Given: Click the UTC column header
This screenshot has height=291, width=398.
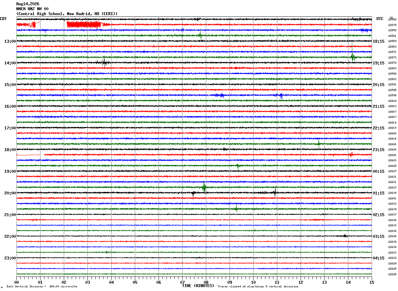Looking at the screenshot, I should click(x=380, y=19).
